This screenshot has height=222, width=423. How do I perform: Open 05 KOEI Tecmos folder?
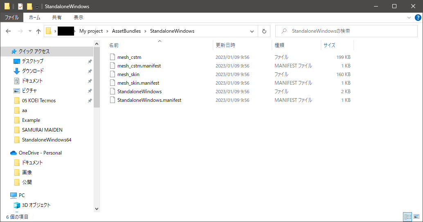[39, 101]
